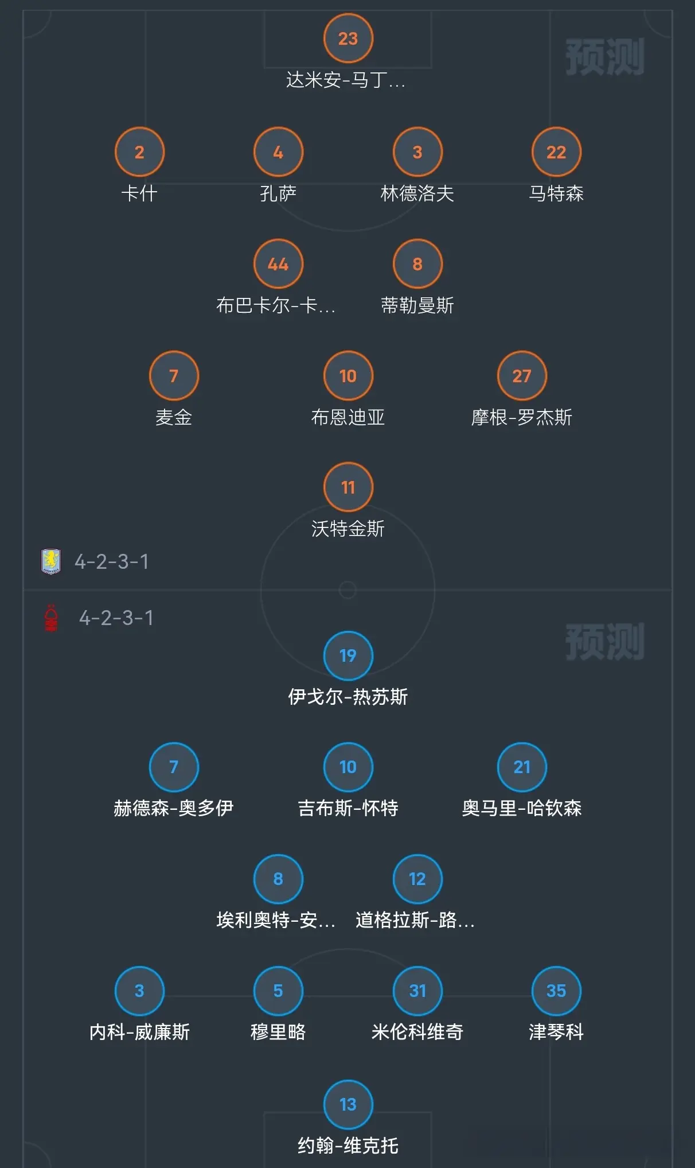Tap blue number 35 defender badge
This screenshot has height=1168, width=695.
(x=556, y=991)
